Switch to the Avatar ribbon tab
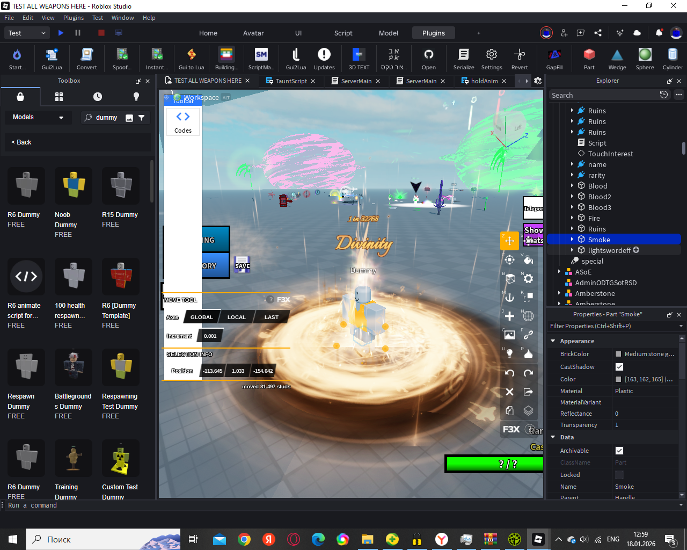687x550 pixels. pos(253,33)
